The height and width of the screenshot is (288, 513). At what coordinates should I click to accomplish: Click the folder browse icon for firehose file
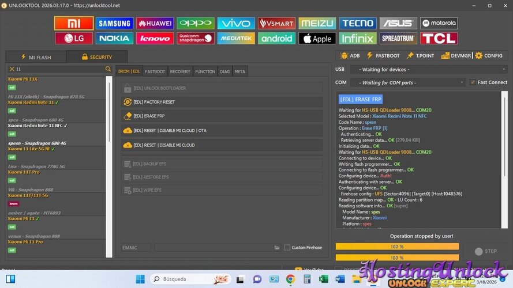tap(277, 248)
